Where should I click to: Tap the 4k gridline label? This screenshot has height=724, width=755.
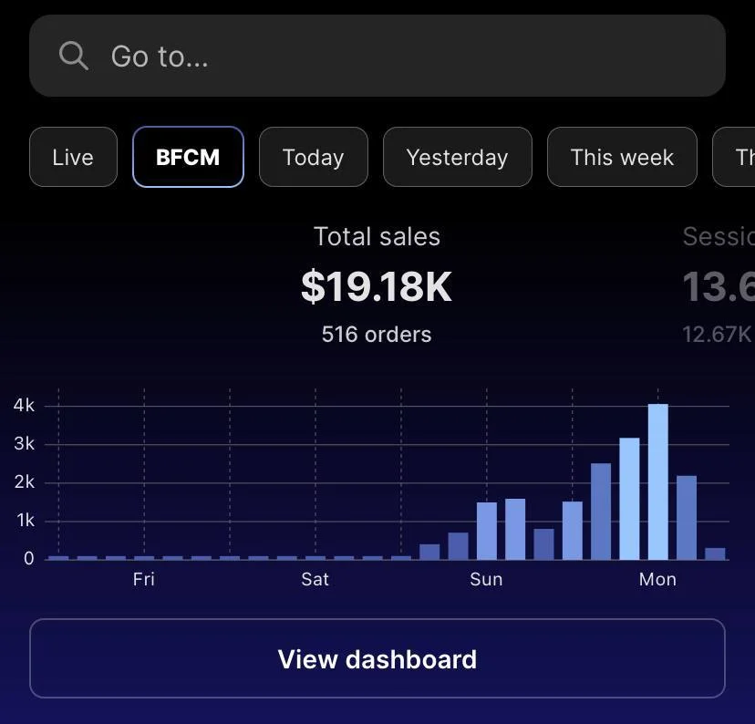coord(24,406)
